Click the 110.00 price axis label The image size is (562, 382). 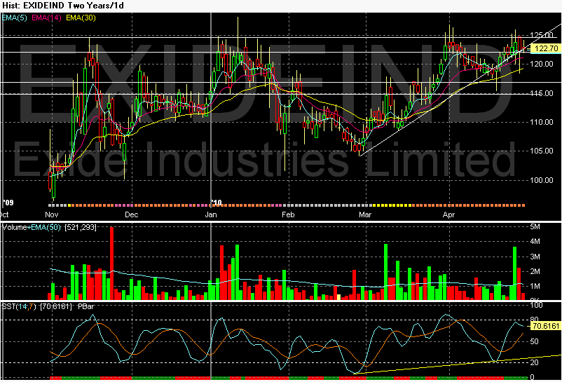click(x=542, y=122)
